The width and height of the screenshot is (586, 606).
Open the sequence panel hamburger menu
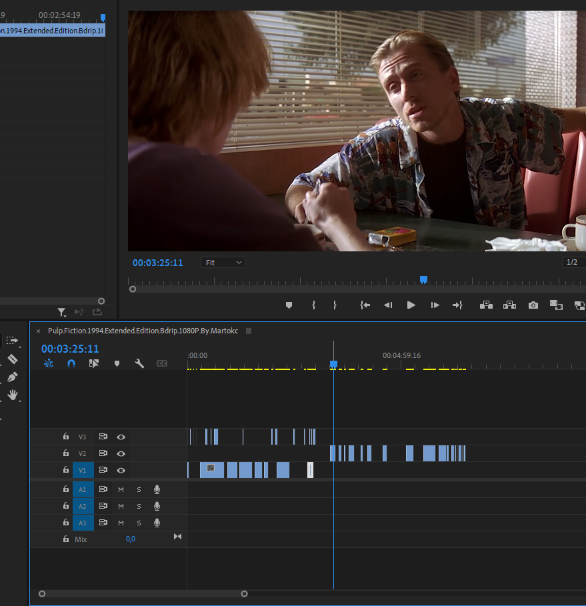tap(249, 331)
